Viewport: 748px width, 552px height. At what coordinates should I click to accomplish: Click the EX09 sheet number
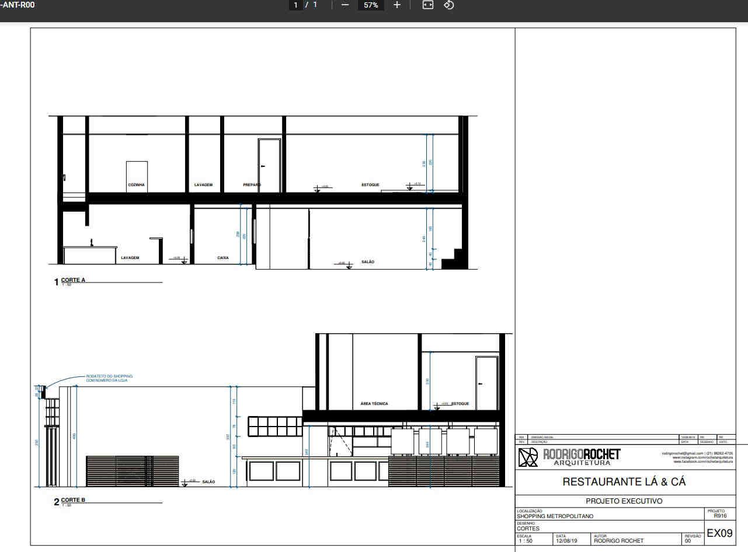(x=720, y=533)
